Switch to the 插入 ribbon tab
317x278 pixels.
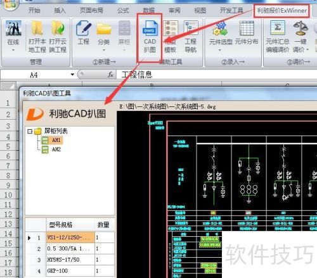point(60,10)
